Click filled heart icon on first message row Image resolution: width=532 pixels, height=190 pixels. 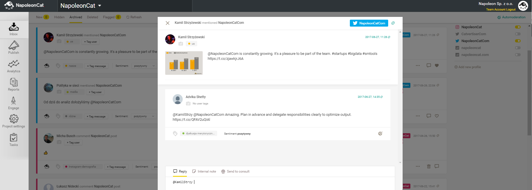[x=437, y=66]
